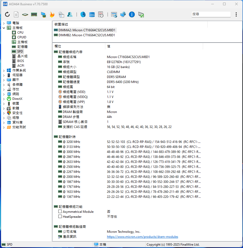Expand the 作業系統 operating system node
Viewport: 243px width, 248px height.
tap(4, 71)
